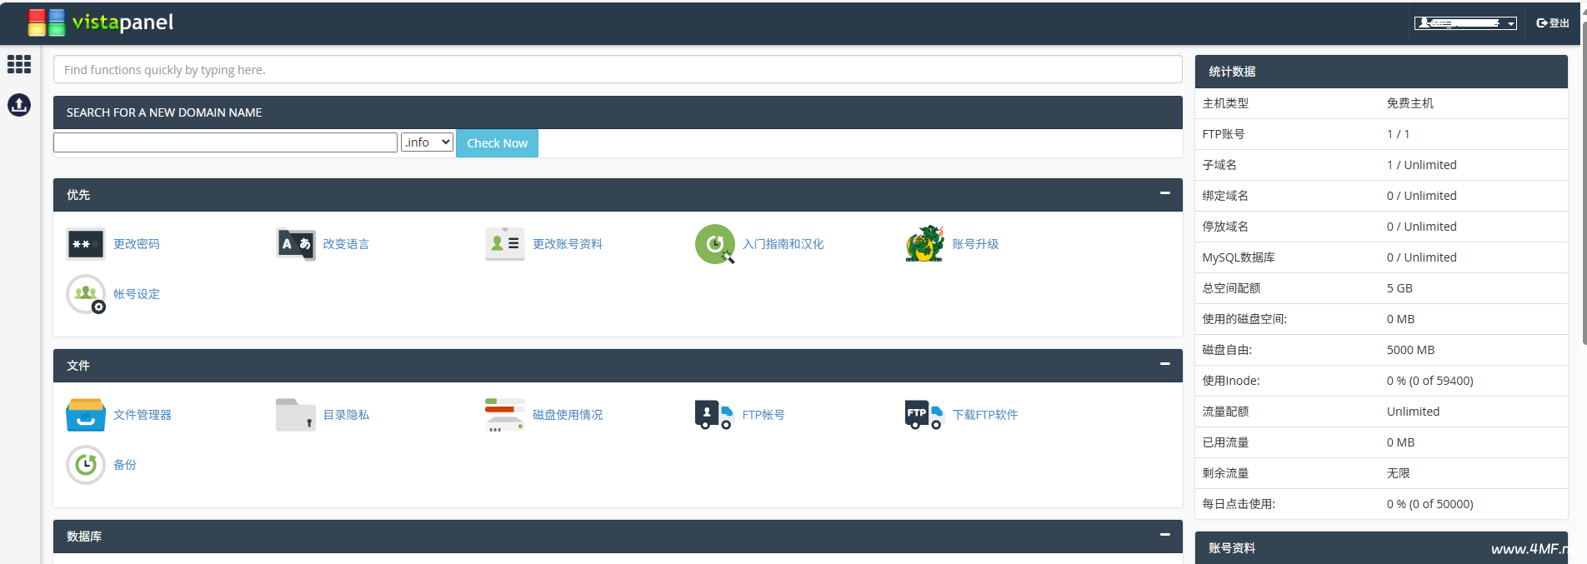Click the FTP Accounts (FTP帐号) truck icon
The image size is (1587, 564).
tap(713, 415)
